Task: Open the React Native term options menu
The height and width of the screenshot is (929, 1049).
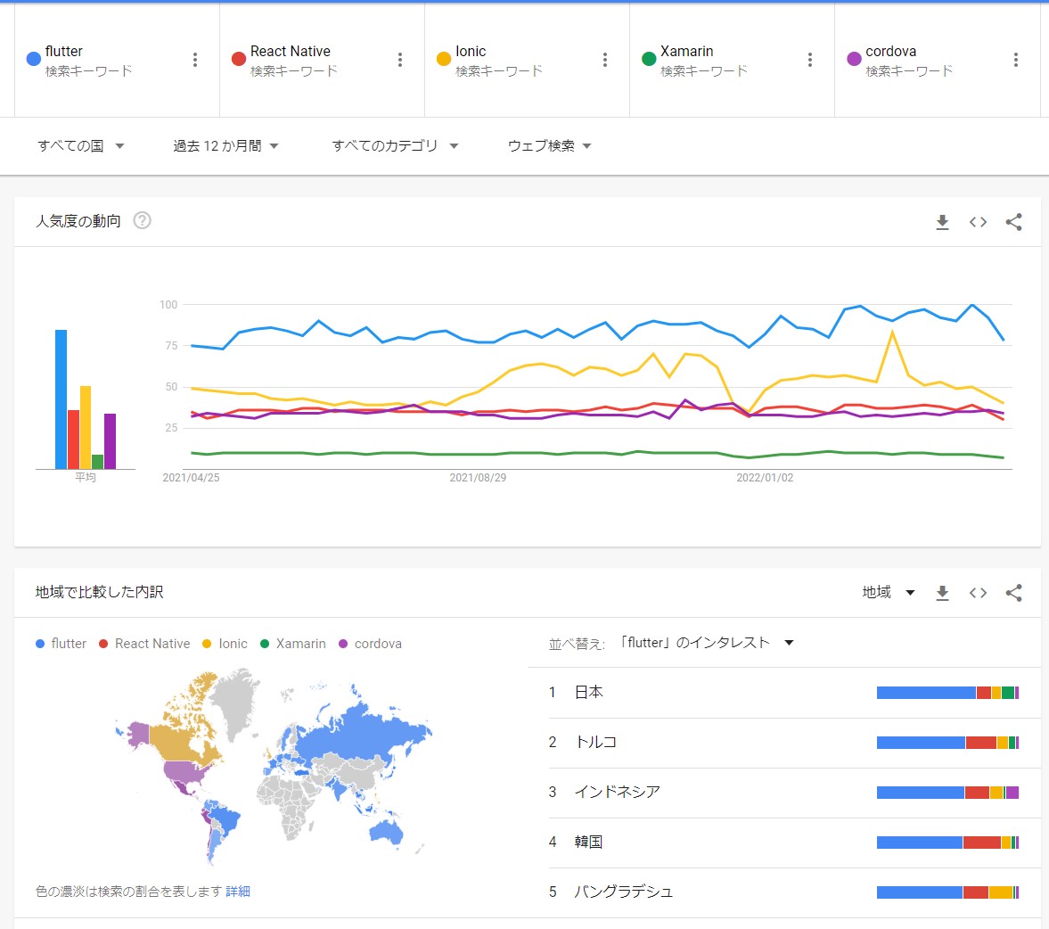Action: tap(400, 60)
